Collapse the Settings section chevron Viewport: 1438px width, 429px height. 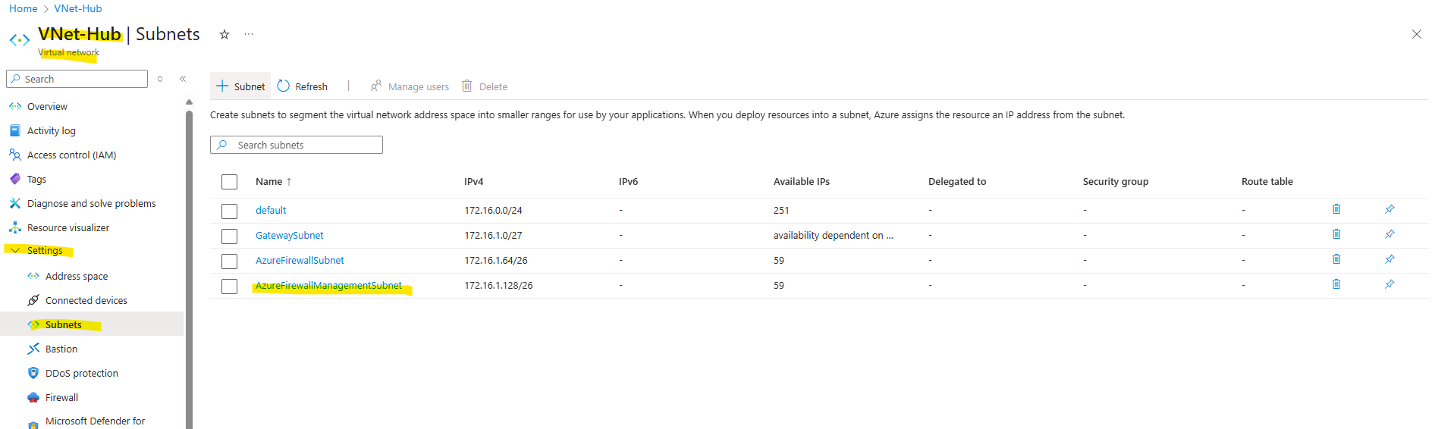[15, 250]
